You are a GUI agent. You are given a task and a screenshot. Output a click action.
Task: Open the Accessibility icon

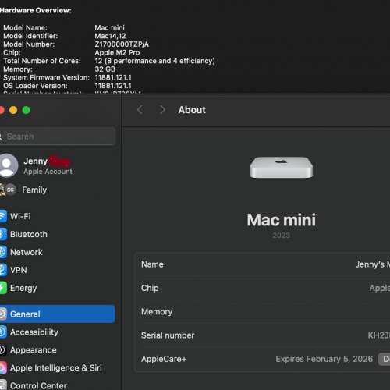pos(3,332)
